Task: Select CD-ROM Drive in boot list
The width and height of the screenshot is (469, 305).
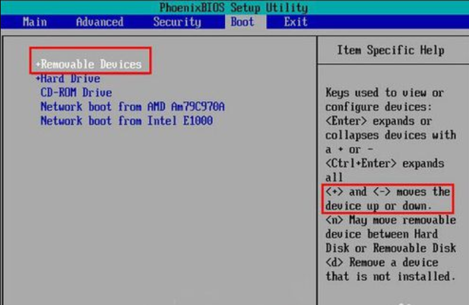Action: tap(76, 92)
